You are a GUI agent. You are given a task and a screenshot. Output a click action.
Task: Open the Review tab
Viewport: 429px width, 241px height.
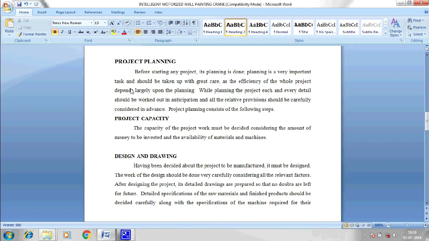click(x=140, y=12)
